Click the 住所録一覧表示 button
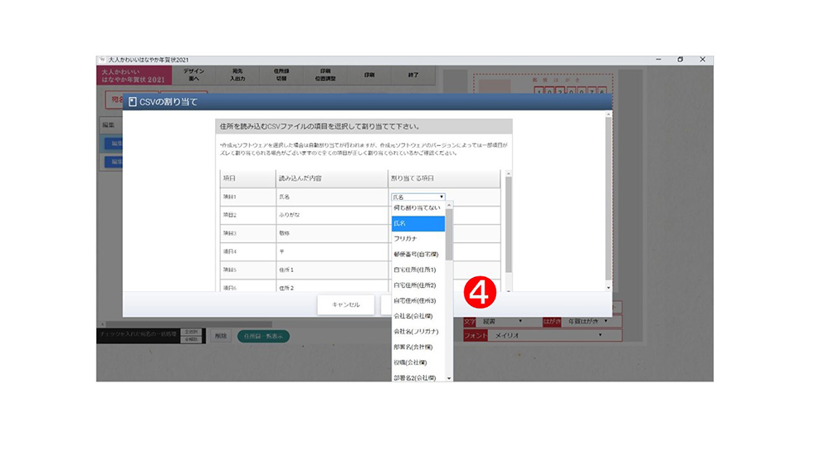The image size is (830, 467). tap(262, 336)
